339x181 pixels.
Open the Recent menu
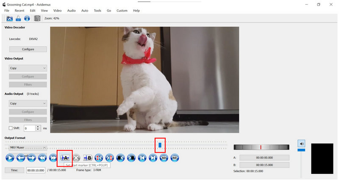[x=19, y=10]
